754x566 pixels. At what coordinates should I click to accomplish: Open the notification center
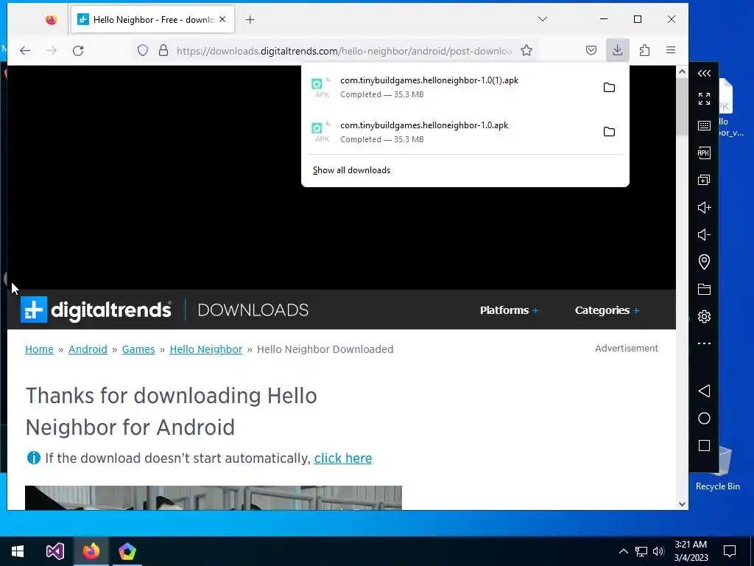point(730,551)
